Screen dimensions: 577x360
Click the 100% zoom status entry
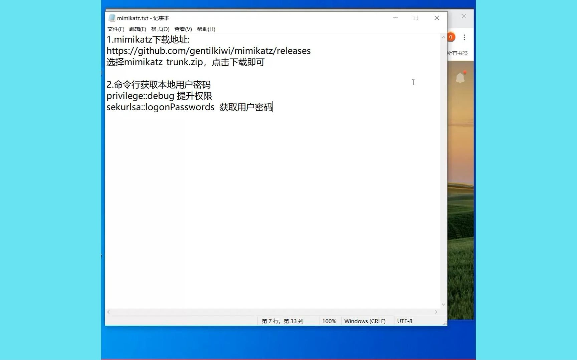[329, 321]
